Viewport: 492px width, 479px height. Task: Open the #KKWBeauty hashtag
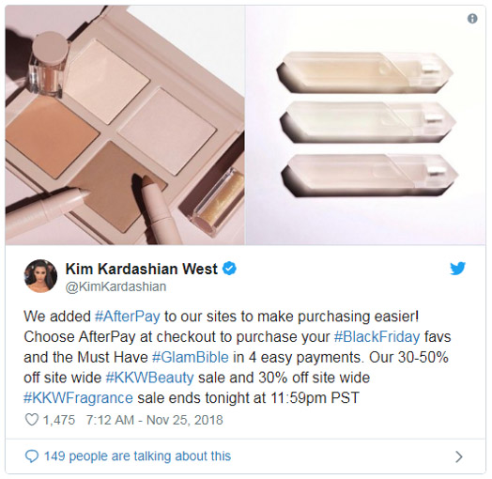tap(149, 378)
